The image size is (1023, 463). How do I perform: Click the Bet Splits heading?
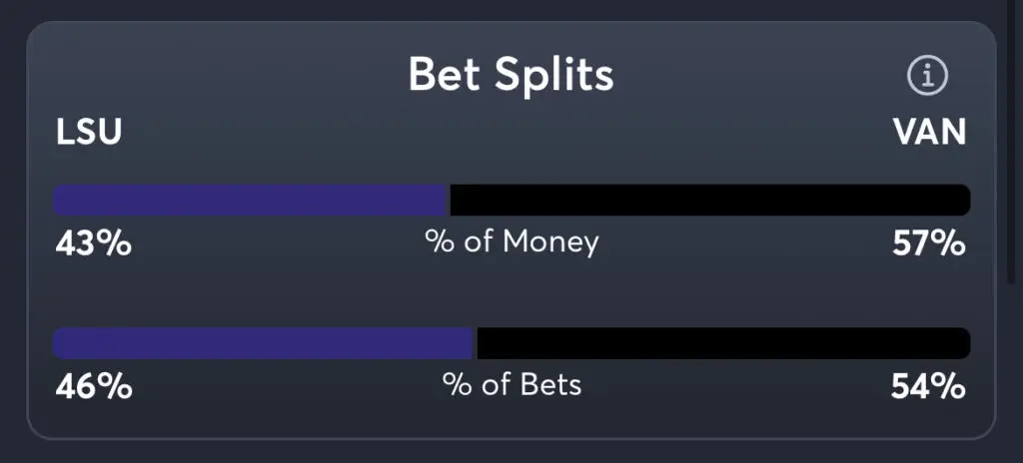(511, 75)
